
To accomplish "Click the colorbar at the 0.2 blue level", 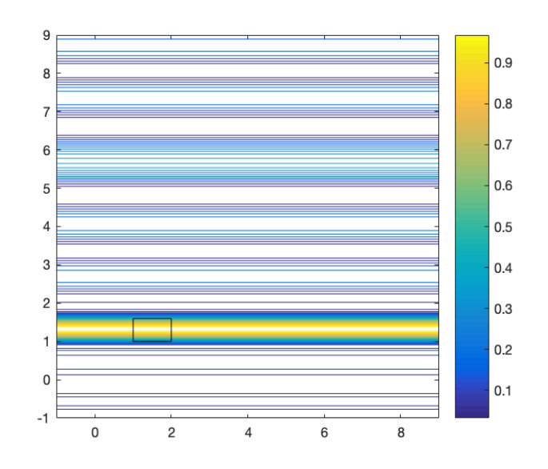I will (x=472, y=350).
